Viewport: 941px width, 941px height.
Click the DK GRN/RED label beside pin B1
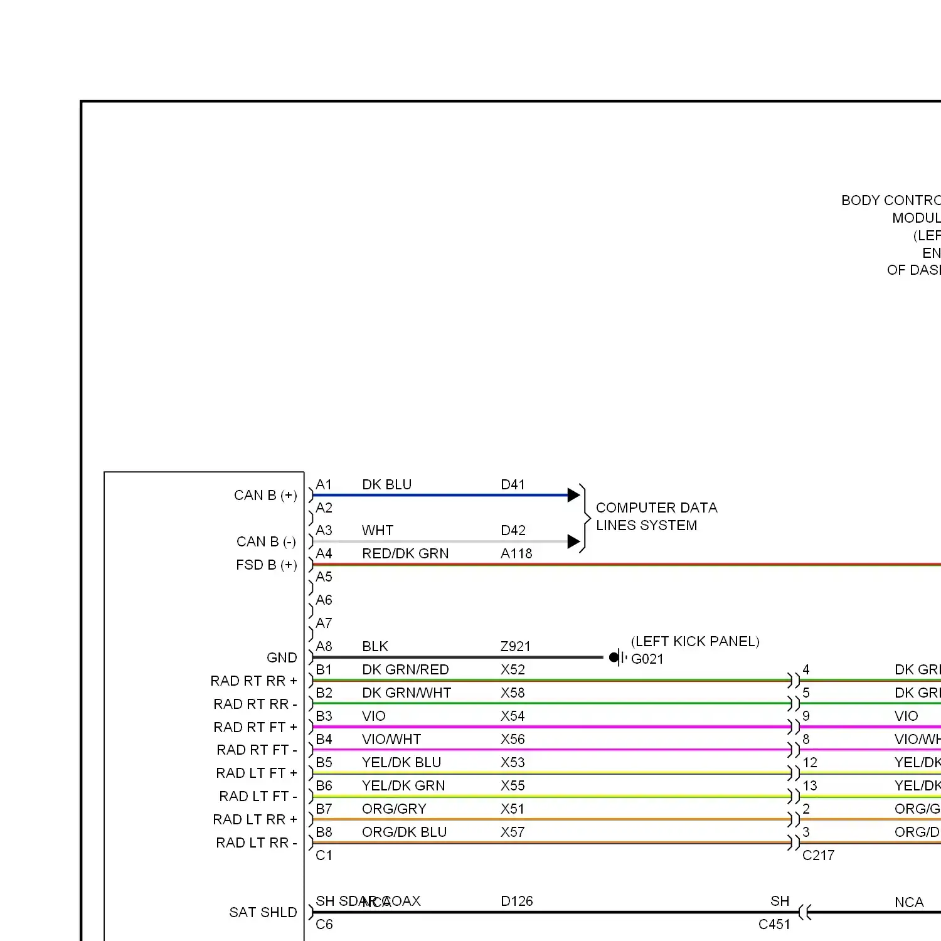coord(405,669)
